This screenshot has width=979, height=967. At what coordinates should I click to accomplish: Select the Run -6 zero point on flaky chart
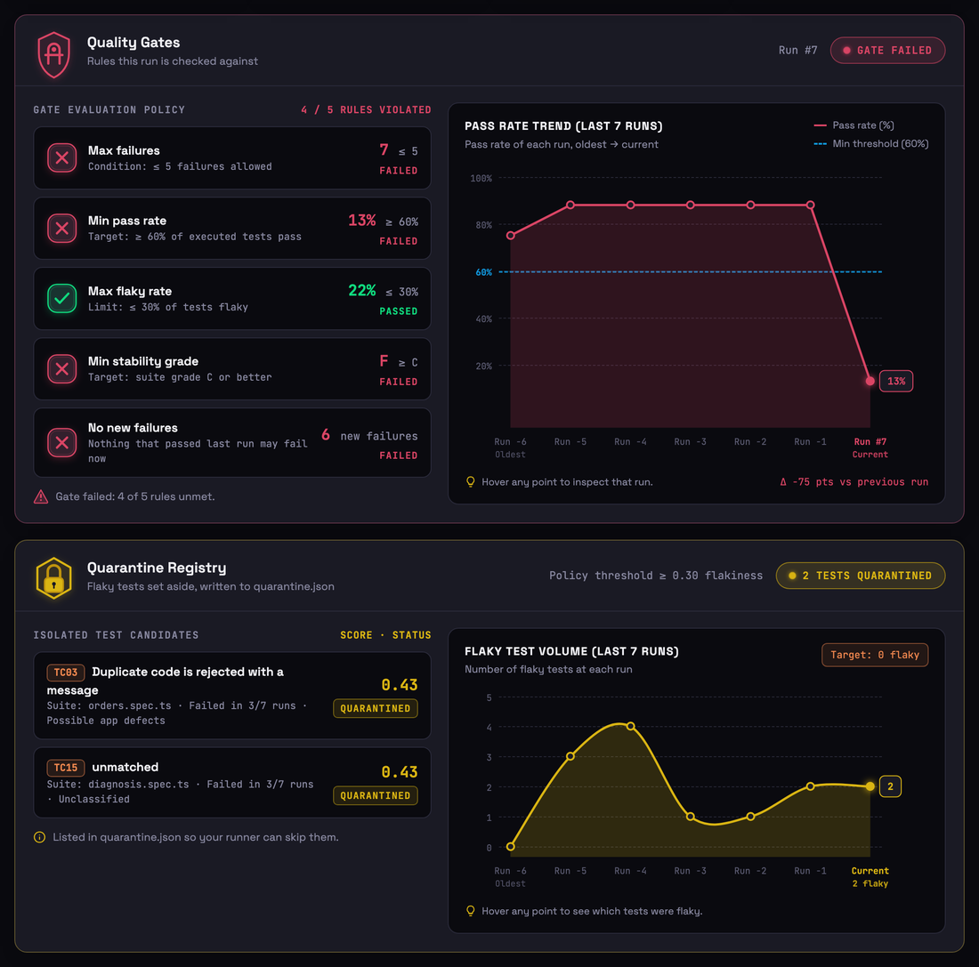click(511, 847)
